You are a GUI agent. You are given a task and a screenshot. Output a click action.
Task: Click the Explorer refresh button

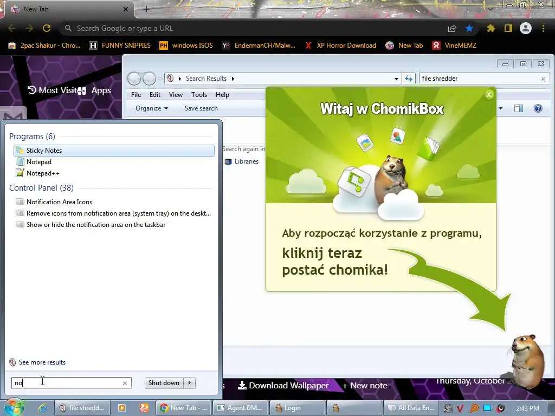[x=409, y=79]
